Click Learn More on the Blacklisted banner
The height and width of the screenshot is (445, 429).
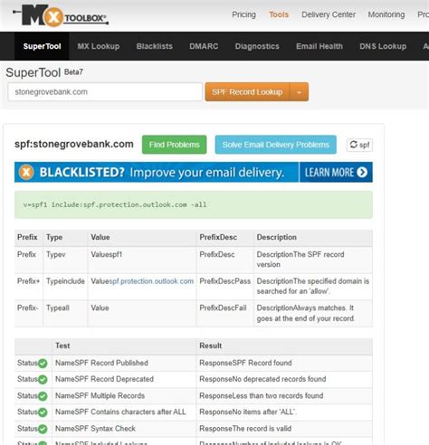point(336,172)
